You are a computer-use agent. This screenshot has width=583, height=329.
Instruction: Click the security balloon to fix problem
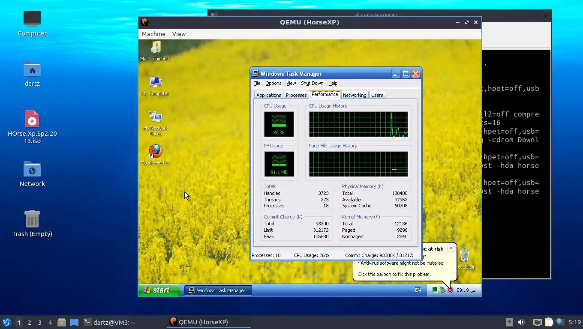click(394, 274)
